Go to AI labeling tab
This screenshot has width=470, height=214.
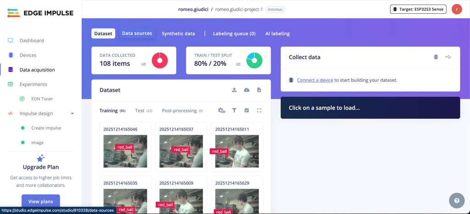(x=277, y=33)
